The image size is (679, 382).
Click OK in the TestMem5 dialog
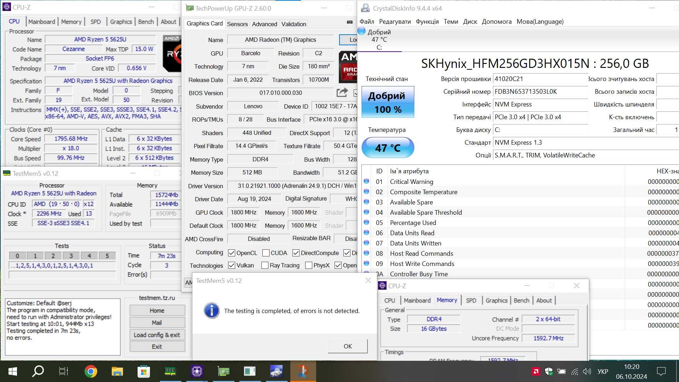click(348, 346)
